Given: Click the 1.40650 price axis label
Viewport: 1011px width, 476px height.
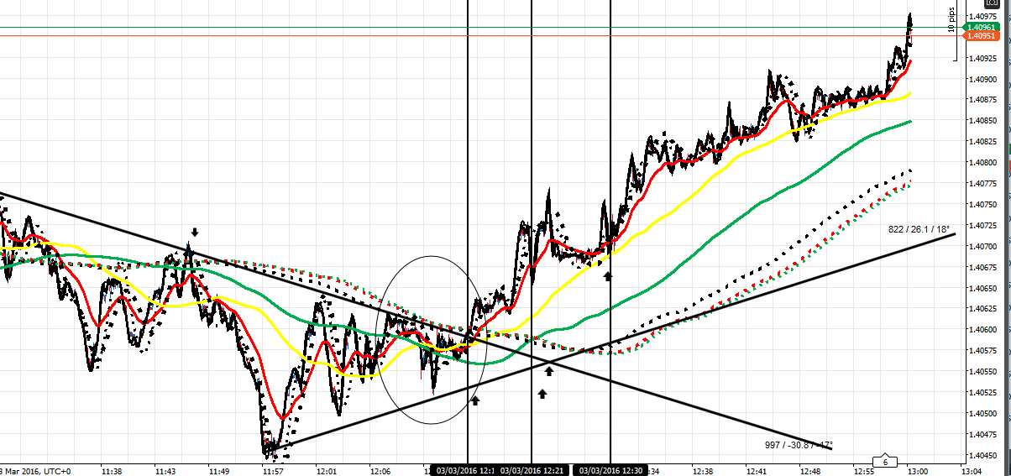Looking at the screenshot, I should pyautogui.click(x=982, y=289).
